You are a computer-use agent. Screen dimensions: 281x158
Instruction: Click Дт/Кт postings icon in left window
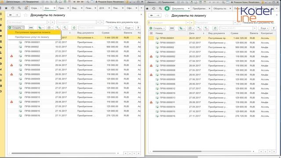(x=58, y=28)
